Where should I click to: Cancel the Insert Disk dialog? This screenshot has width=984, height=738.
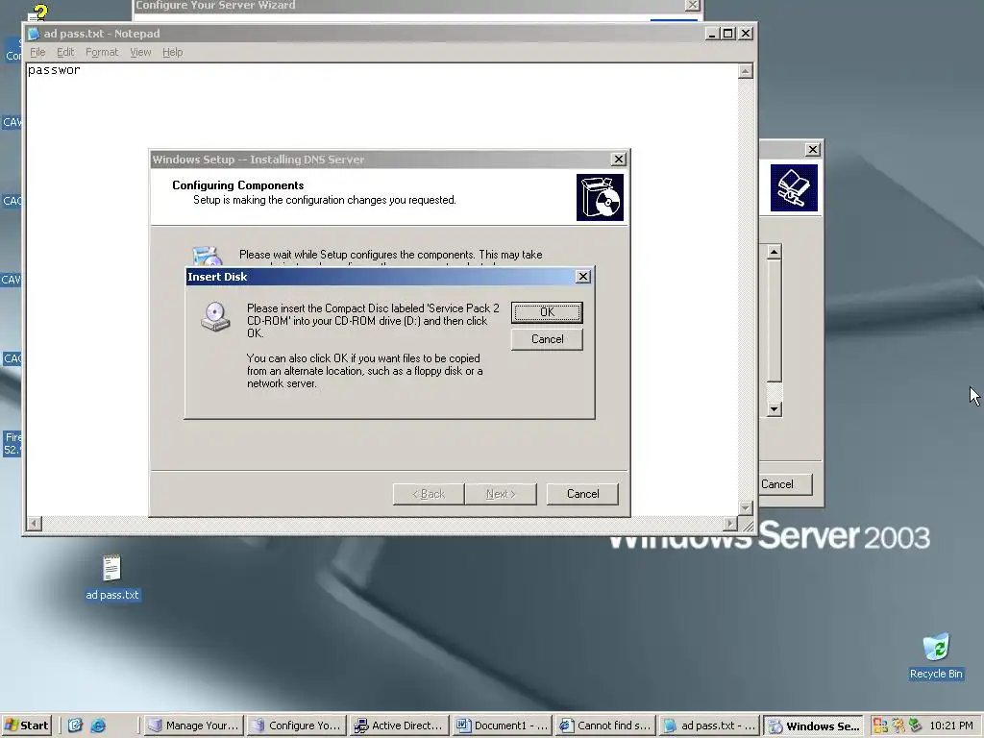pyautogui.click(x=547, y=339)
